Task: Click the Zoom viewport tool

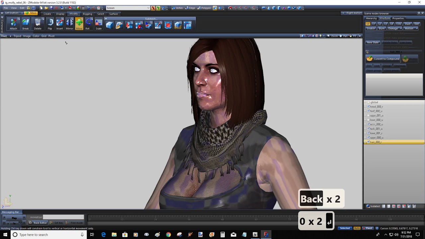Action: 332,36
